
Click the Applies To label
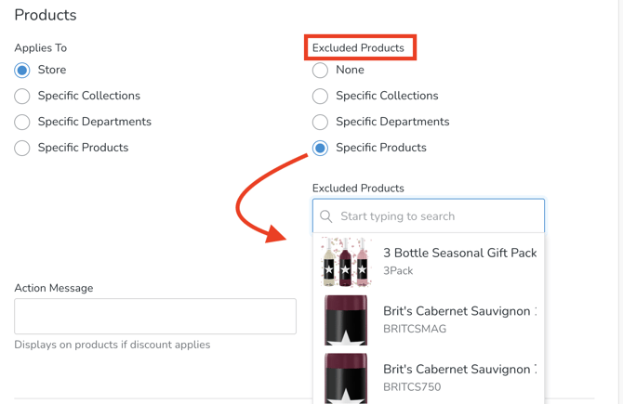pos(41,47)
